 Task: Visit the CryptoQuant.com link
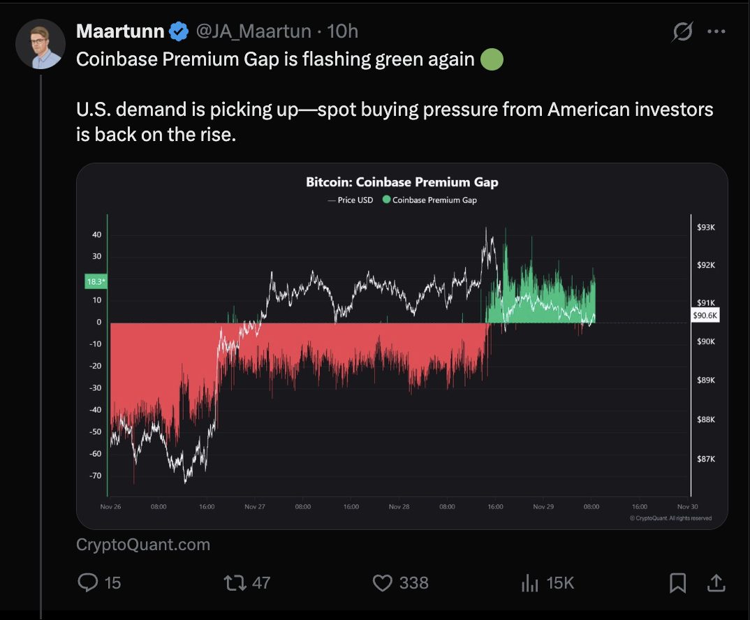coord(142,544)
